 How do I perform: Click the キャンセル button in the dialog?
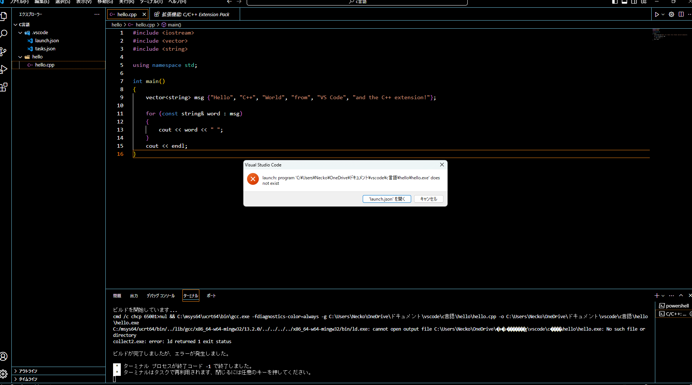pos(428,199)
